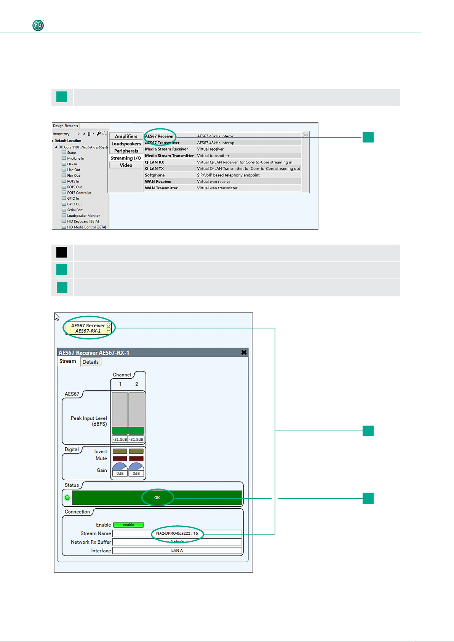Click the green status LED indicator

67,498
